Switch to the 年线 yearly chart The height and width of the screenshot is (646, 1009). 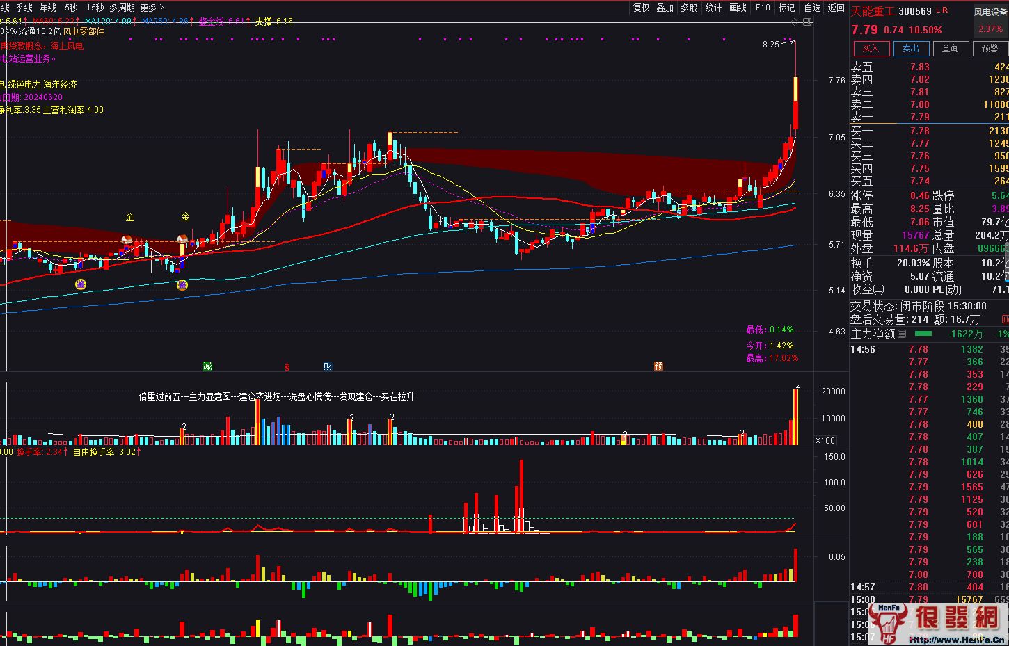pos(47,8)
